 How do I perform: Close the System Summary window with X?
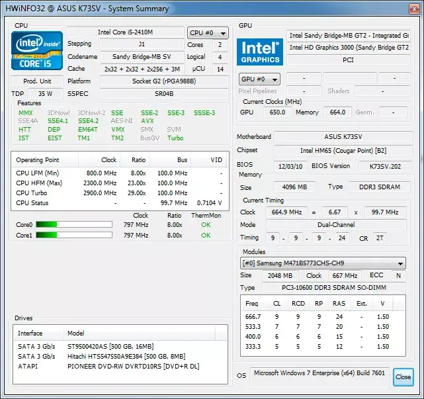tap(414, 9)
